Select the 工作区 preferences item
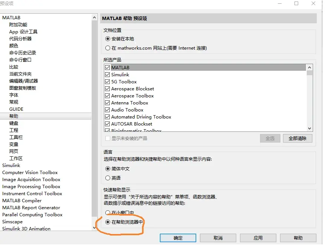This screenshot has width=329, height=247. pos(16,158)
